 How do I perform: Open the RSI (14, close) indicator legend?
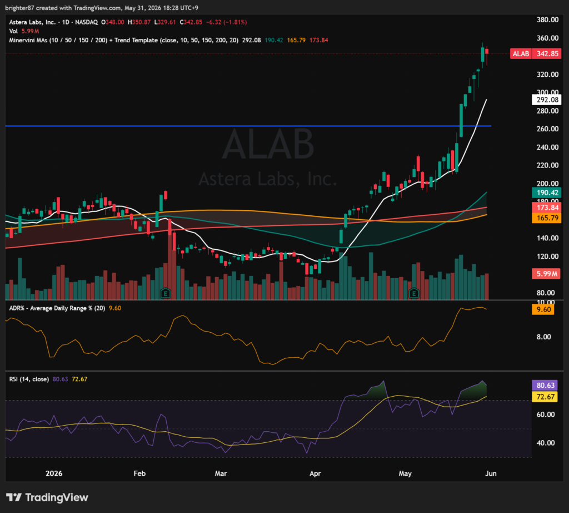click(x=29, y=379)
